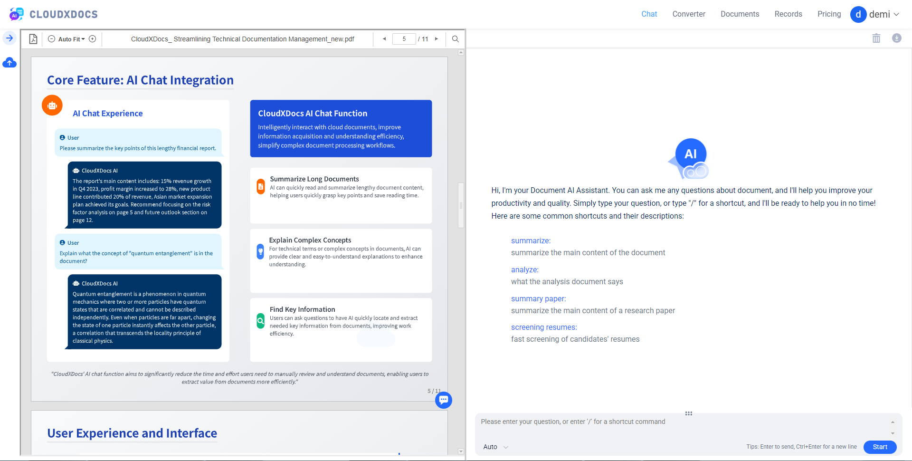Viewport: 912px width, 461px height.
Task: Expand the demi account menu chevron
Action: click(896, 14)
